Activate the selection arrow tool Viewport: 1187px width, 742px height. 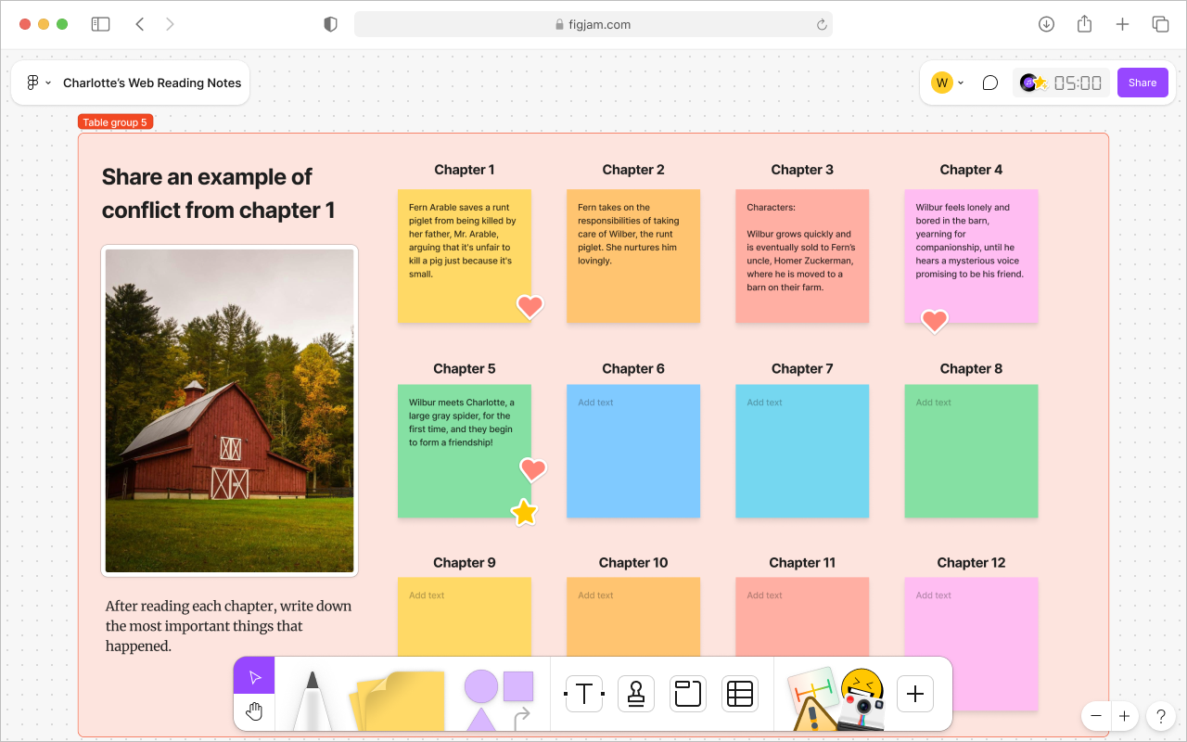click(x=253, y=676)
